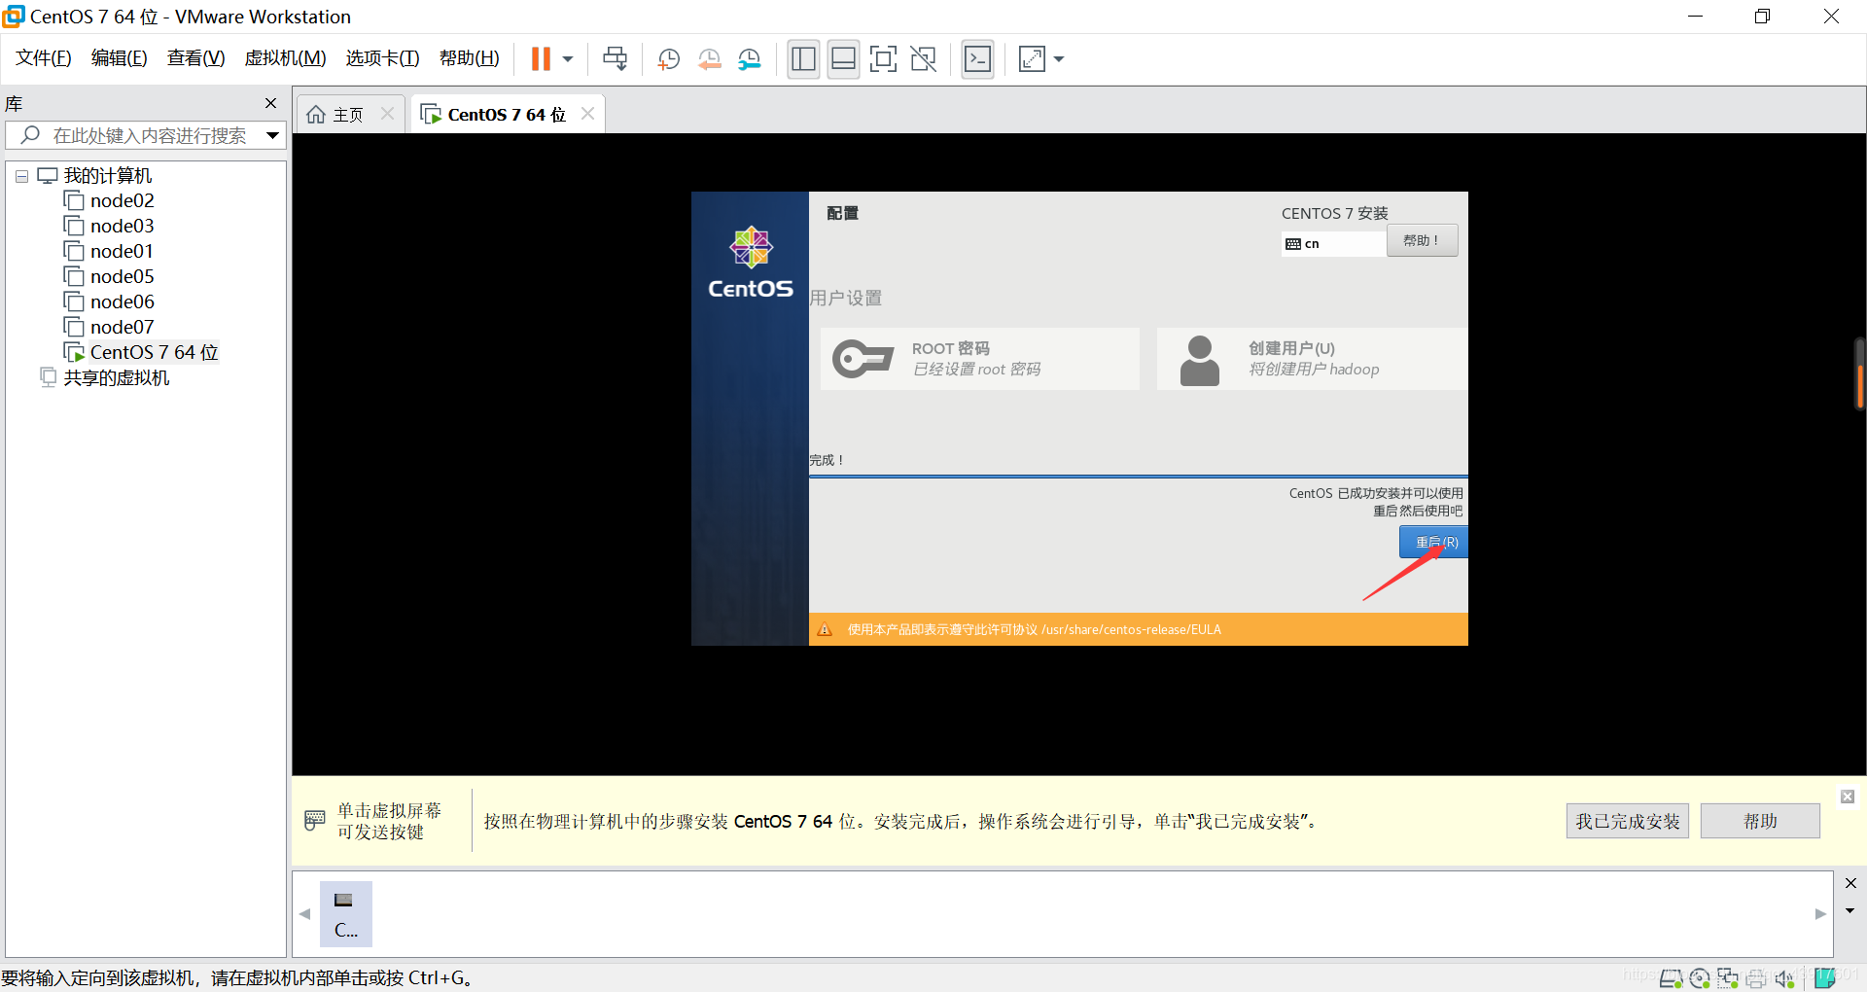This screenshot has width=1867, height=992.
Task: Click the CD/DVD drive status icon
Action: pyautogui.click(x=1700, y=978)
